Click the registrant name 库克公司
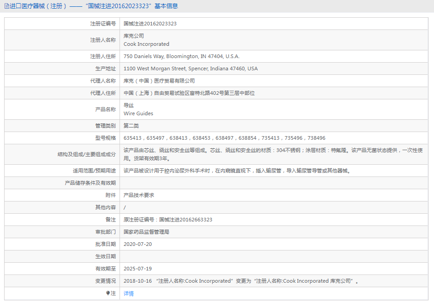Screen dimensions: 434x304 coord(134,36)
